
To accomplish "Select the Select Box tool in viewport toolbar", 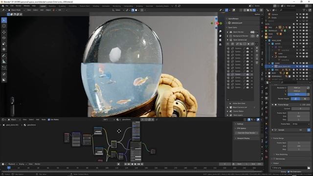I will point(4,20).
